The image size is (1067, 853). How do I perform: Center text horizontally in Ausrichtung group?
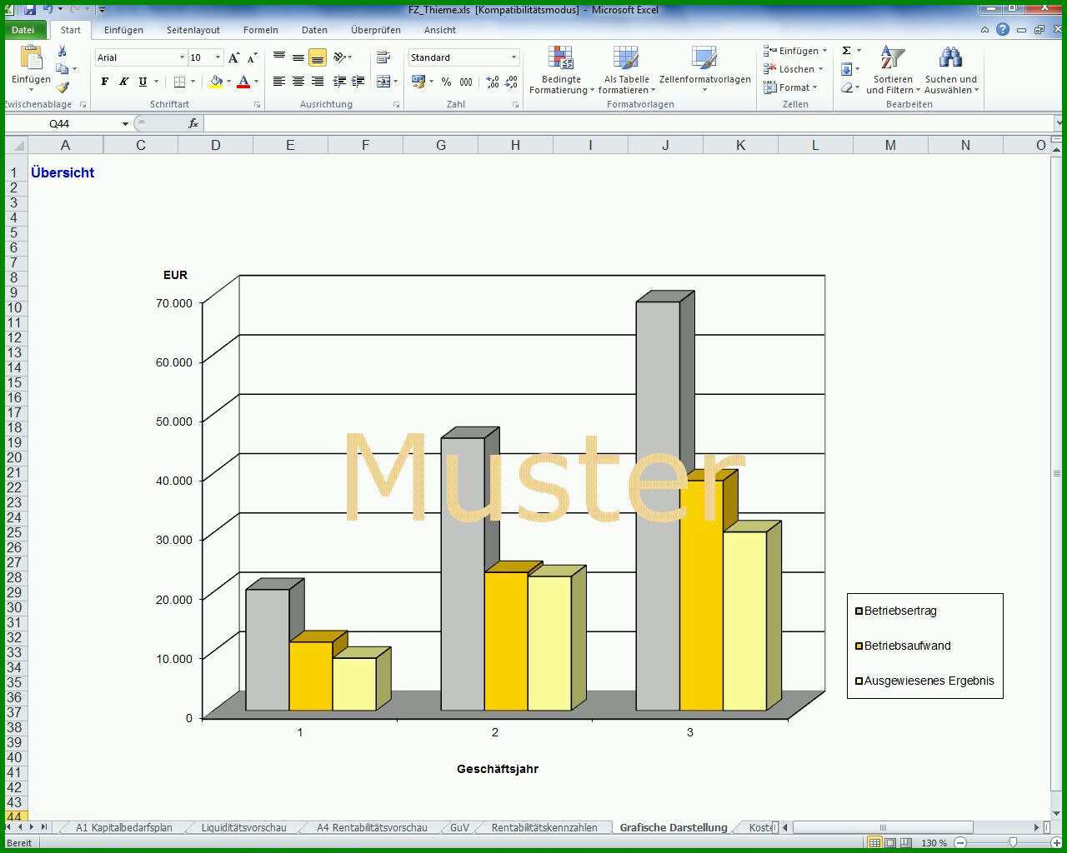pos(298,82)
